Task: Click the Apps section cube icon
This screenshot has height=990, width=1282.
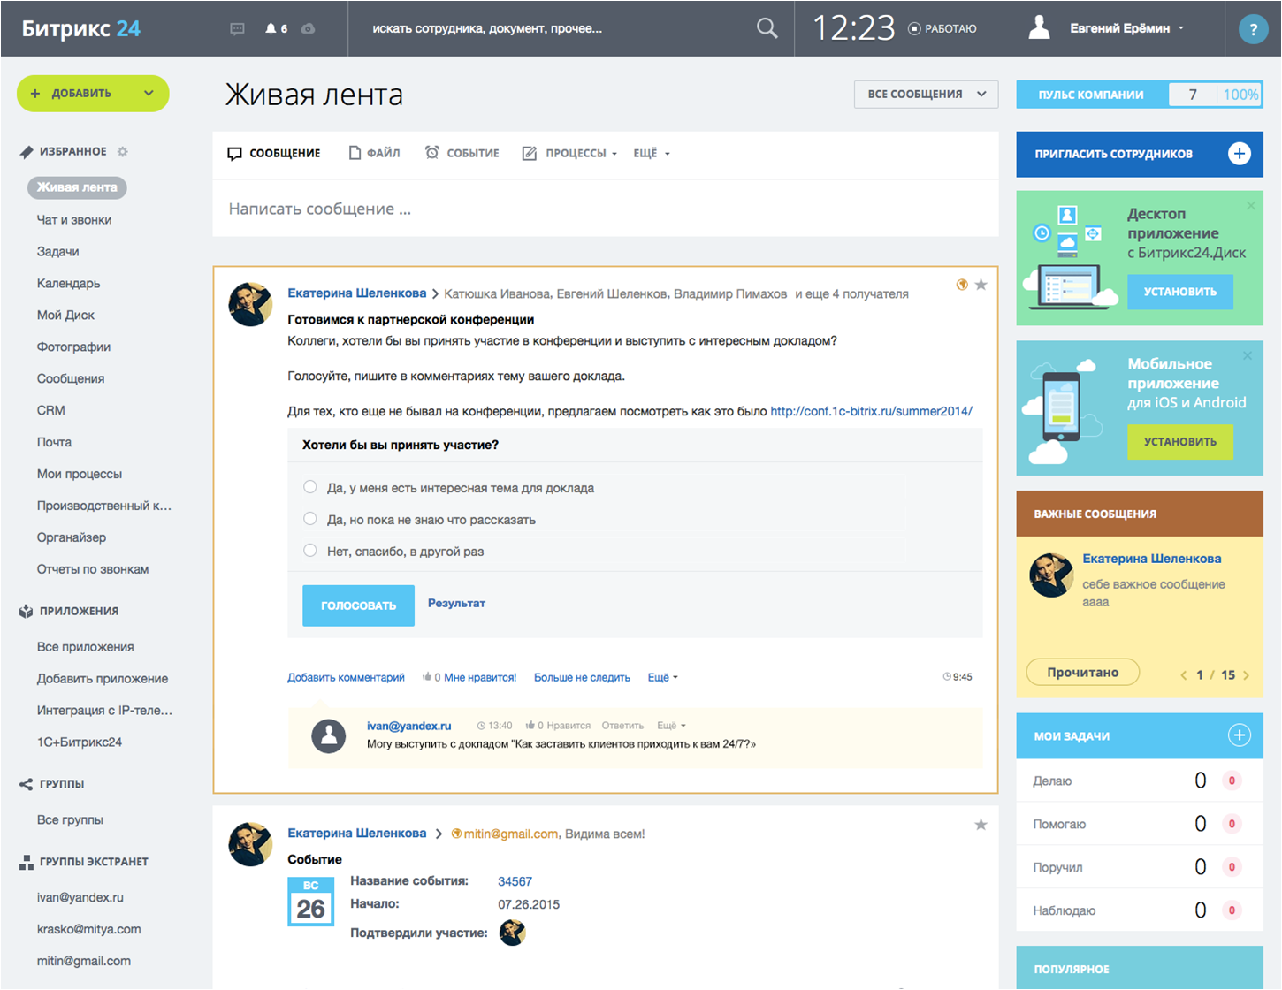Action: click(26, 611)
